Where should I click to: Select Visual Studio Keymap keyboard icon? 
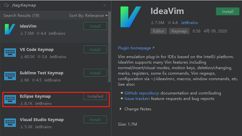pos(10,123)
